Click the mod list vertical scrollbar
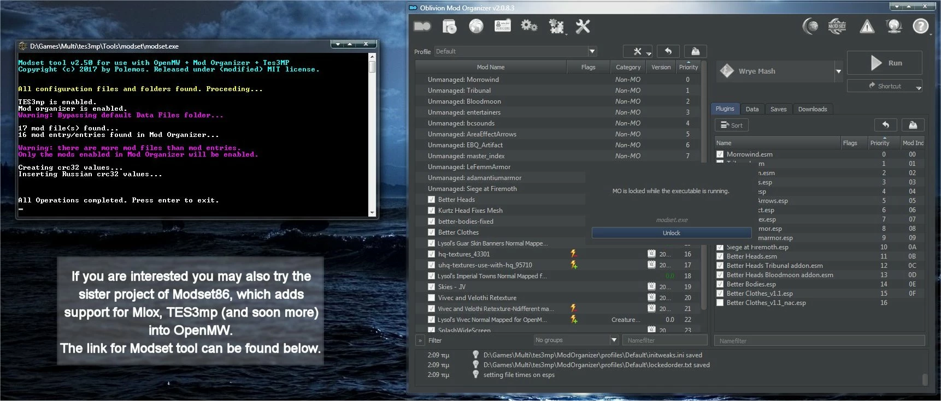Viewport: 941px width, 401px height. pos(704,185)
